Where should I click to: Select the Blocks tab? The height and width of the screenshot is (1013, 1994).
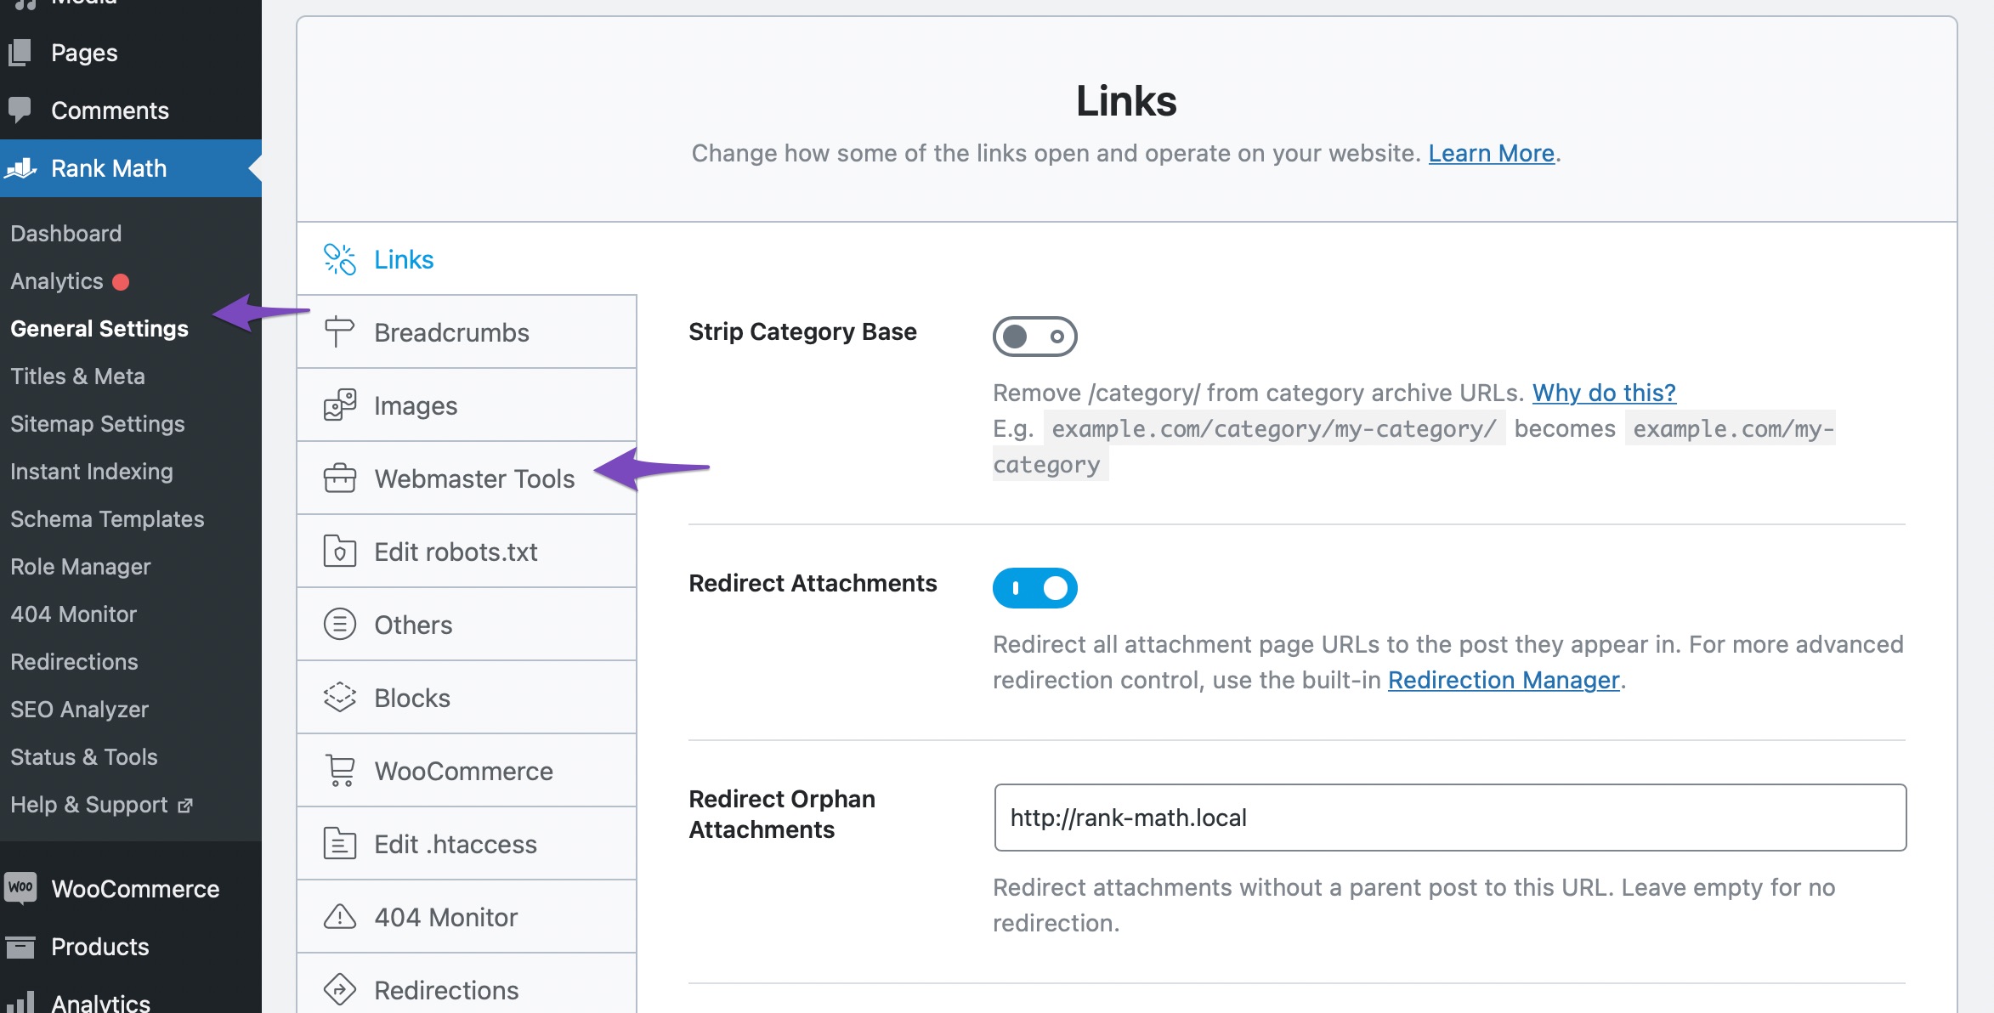tap(467, 698)
